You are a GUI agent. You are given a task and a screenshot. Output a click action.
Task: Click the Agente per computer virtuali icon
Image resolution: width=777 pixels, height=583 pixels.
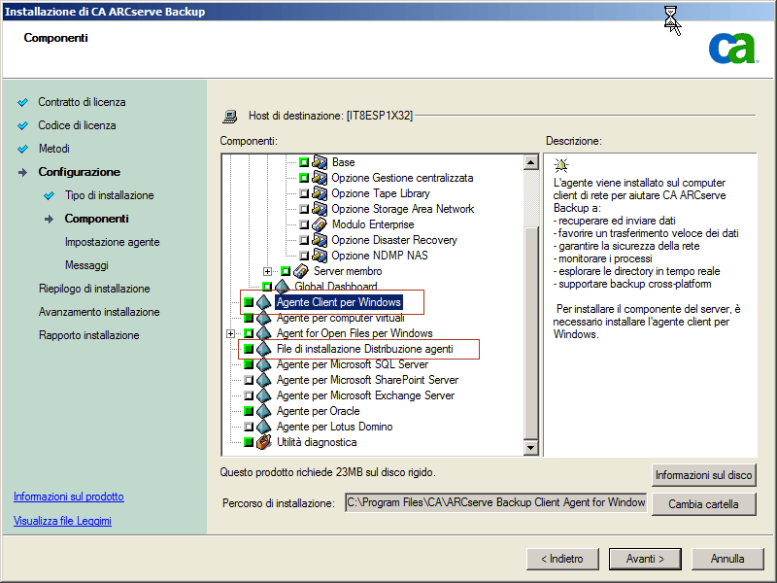click(263, 318)
